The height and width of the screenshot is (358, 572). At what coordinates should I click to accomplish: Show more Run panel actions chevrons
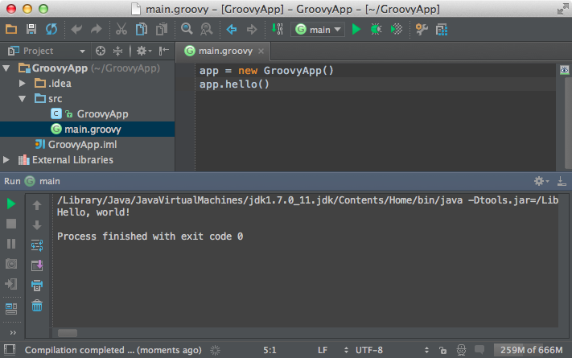click(13, 332)
